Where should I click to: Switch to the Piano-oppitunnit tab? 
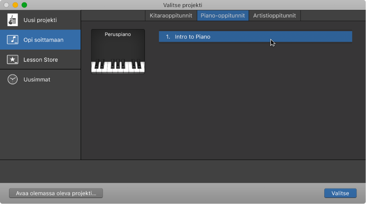[x=223, y=16]
